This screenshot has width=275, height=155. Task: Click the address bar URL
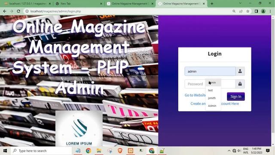(x=55, y=11)
